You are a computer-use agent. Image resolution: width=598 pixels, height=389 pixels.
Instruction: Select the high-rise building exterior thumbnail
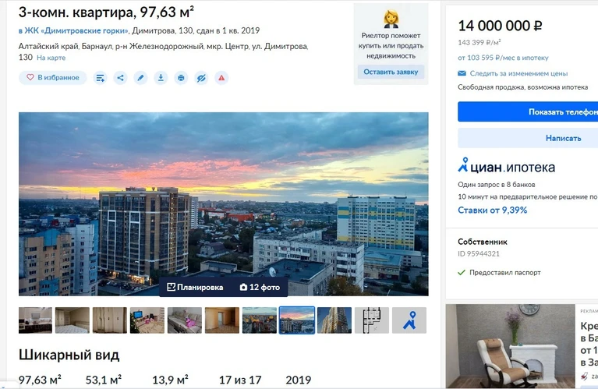[x=334, y=320]
